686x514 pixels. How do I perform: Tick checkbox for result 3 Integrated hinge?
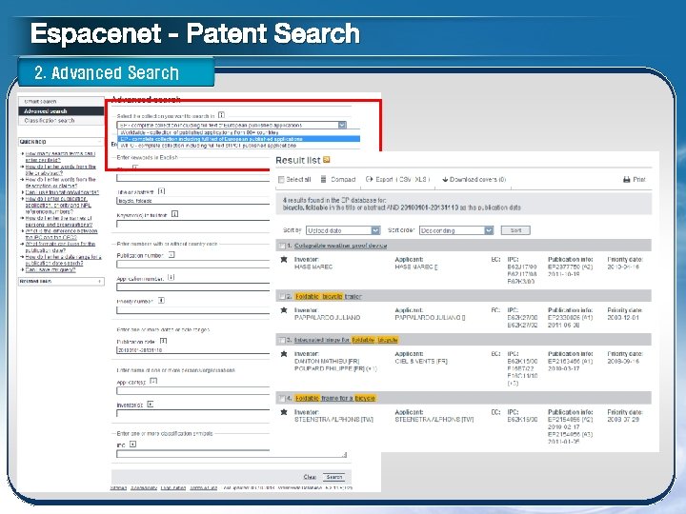click(283, 340)
